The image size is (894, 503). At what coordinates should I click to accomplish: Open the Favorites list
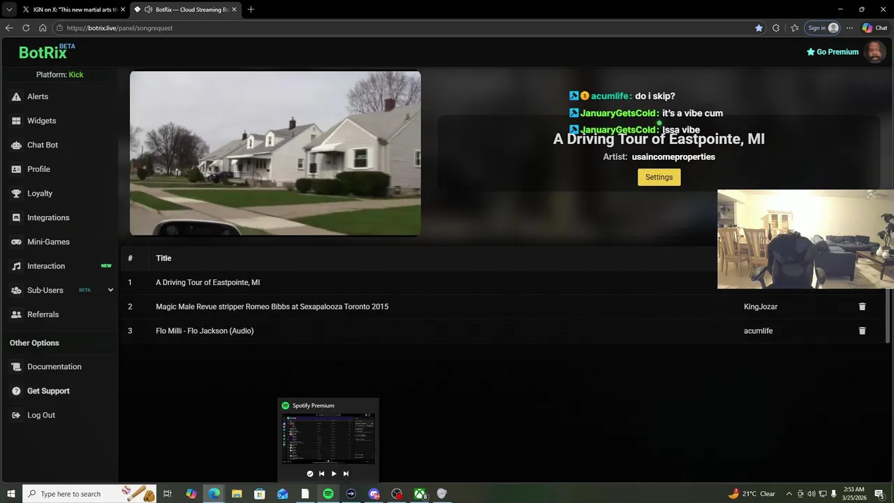pos(795,28)
